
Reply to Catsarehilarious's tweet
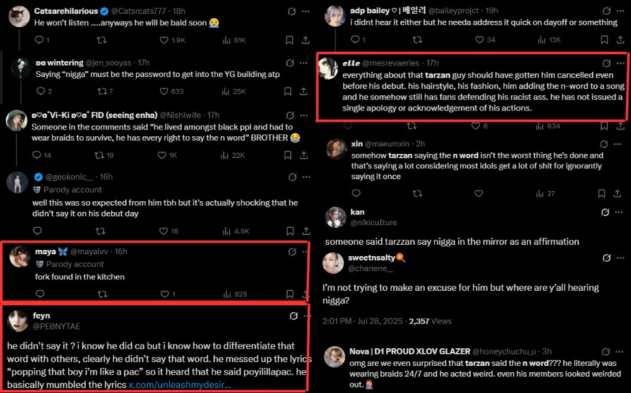pos(39,40)
